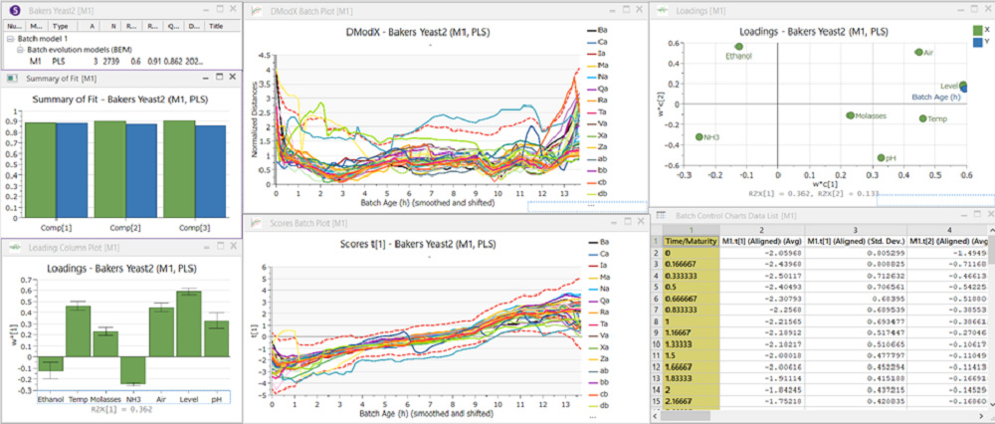The width and height of the screenshot is (995, 424).
Task: Show more legend entries in Scores plot
Action: point(591,417)
